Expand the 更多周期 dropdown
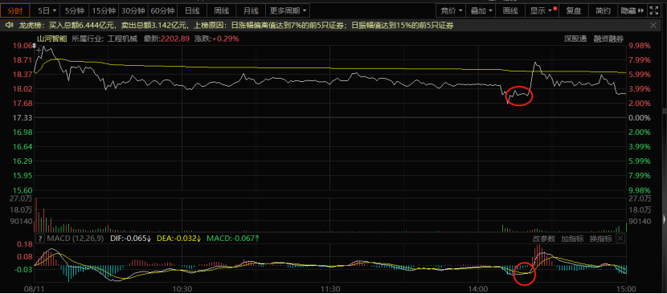 tap(288, 10)
